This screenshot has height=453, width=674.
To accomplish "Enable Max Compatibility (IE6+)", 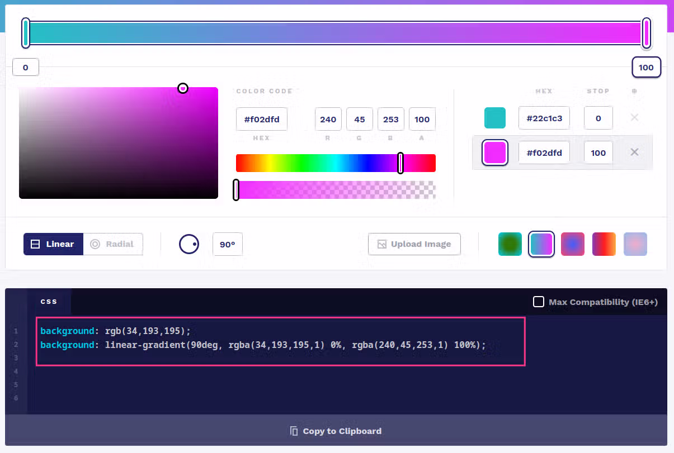I will (x=538, y=302).
